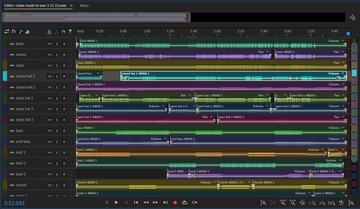Expand Volume dropdown on closed hat 2 clip
The image size is (360, 209).
pos(343,84)
